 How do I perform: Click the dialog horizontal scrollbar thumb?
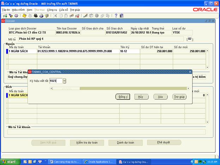[66, 88]
